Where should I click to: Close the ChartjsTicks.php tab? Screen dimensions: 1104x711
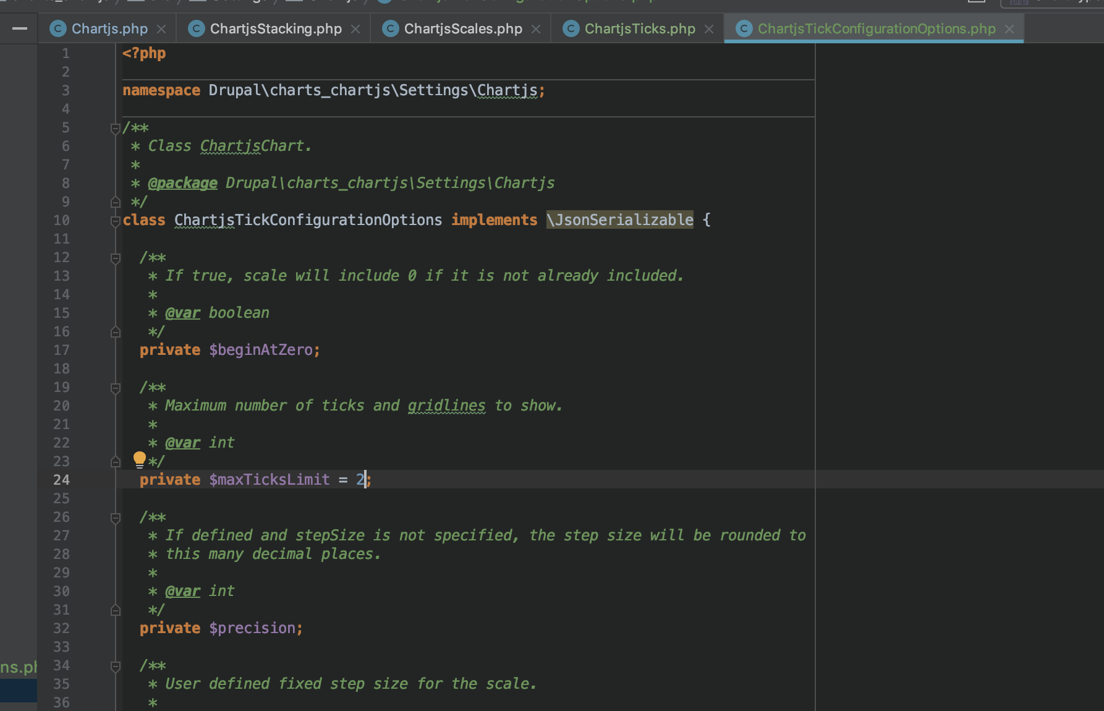tap(709, 29)
